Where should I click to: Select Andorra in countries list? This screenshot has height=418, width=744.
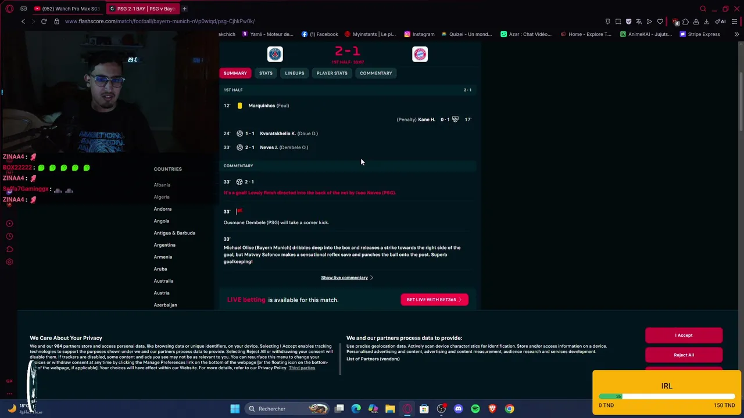point(163,209)
